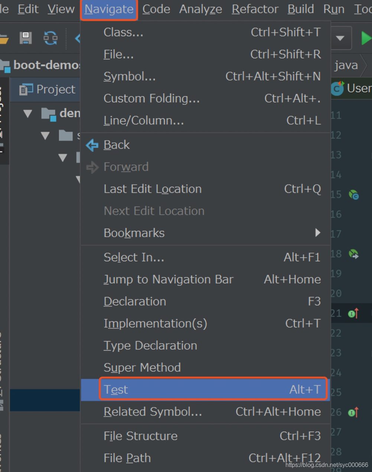Select Line/Column... entry
372x472 pixels.
pos(206,120)
